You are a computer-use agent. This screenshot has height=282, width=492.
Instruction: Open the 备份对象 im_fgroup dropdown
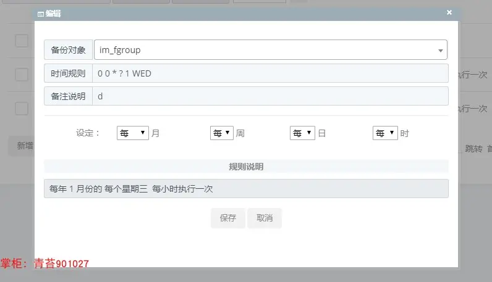coord(271,50)
